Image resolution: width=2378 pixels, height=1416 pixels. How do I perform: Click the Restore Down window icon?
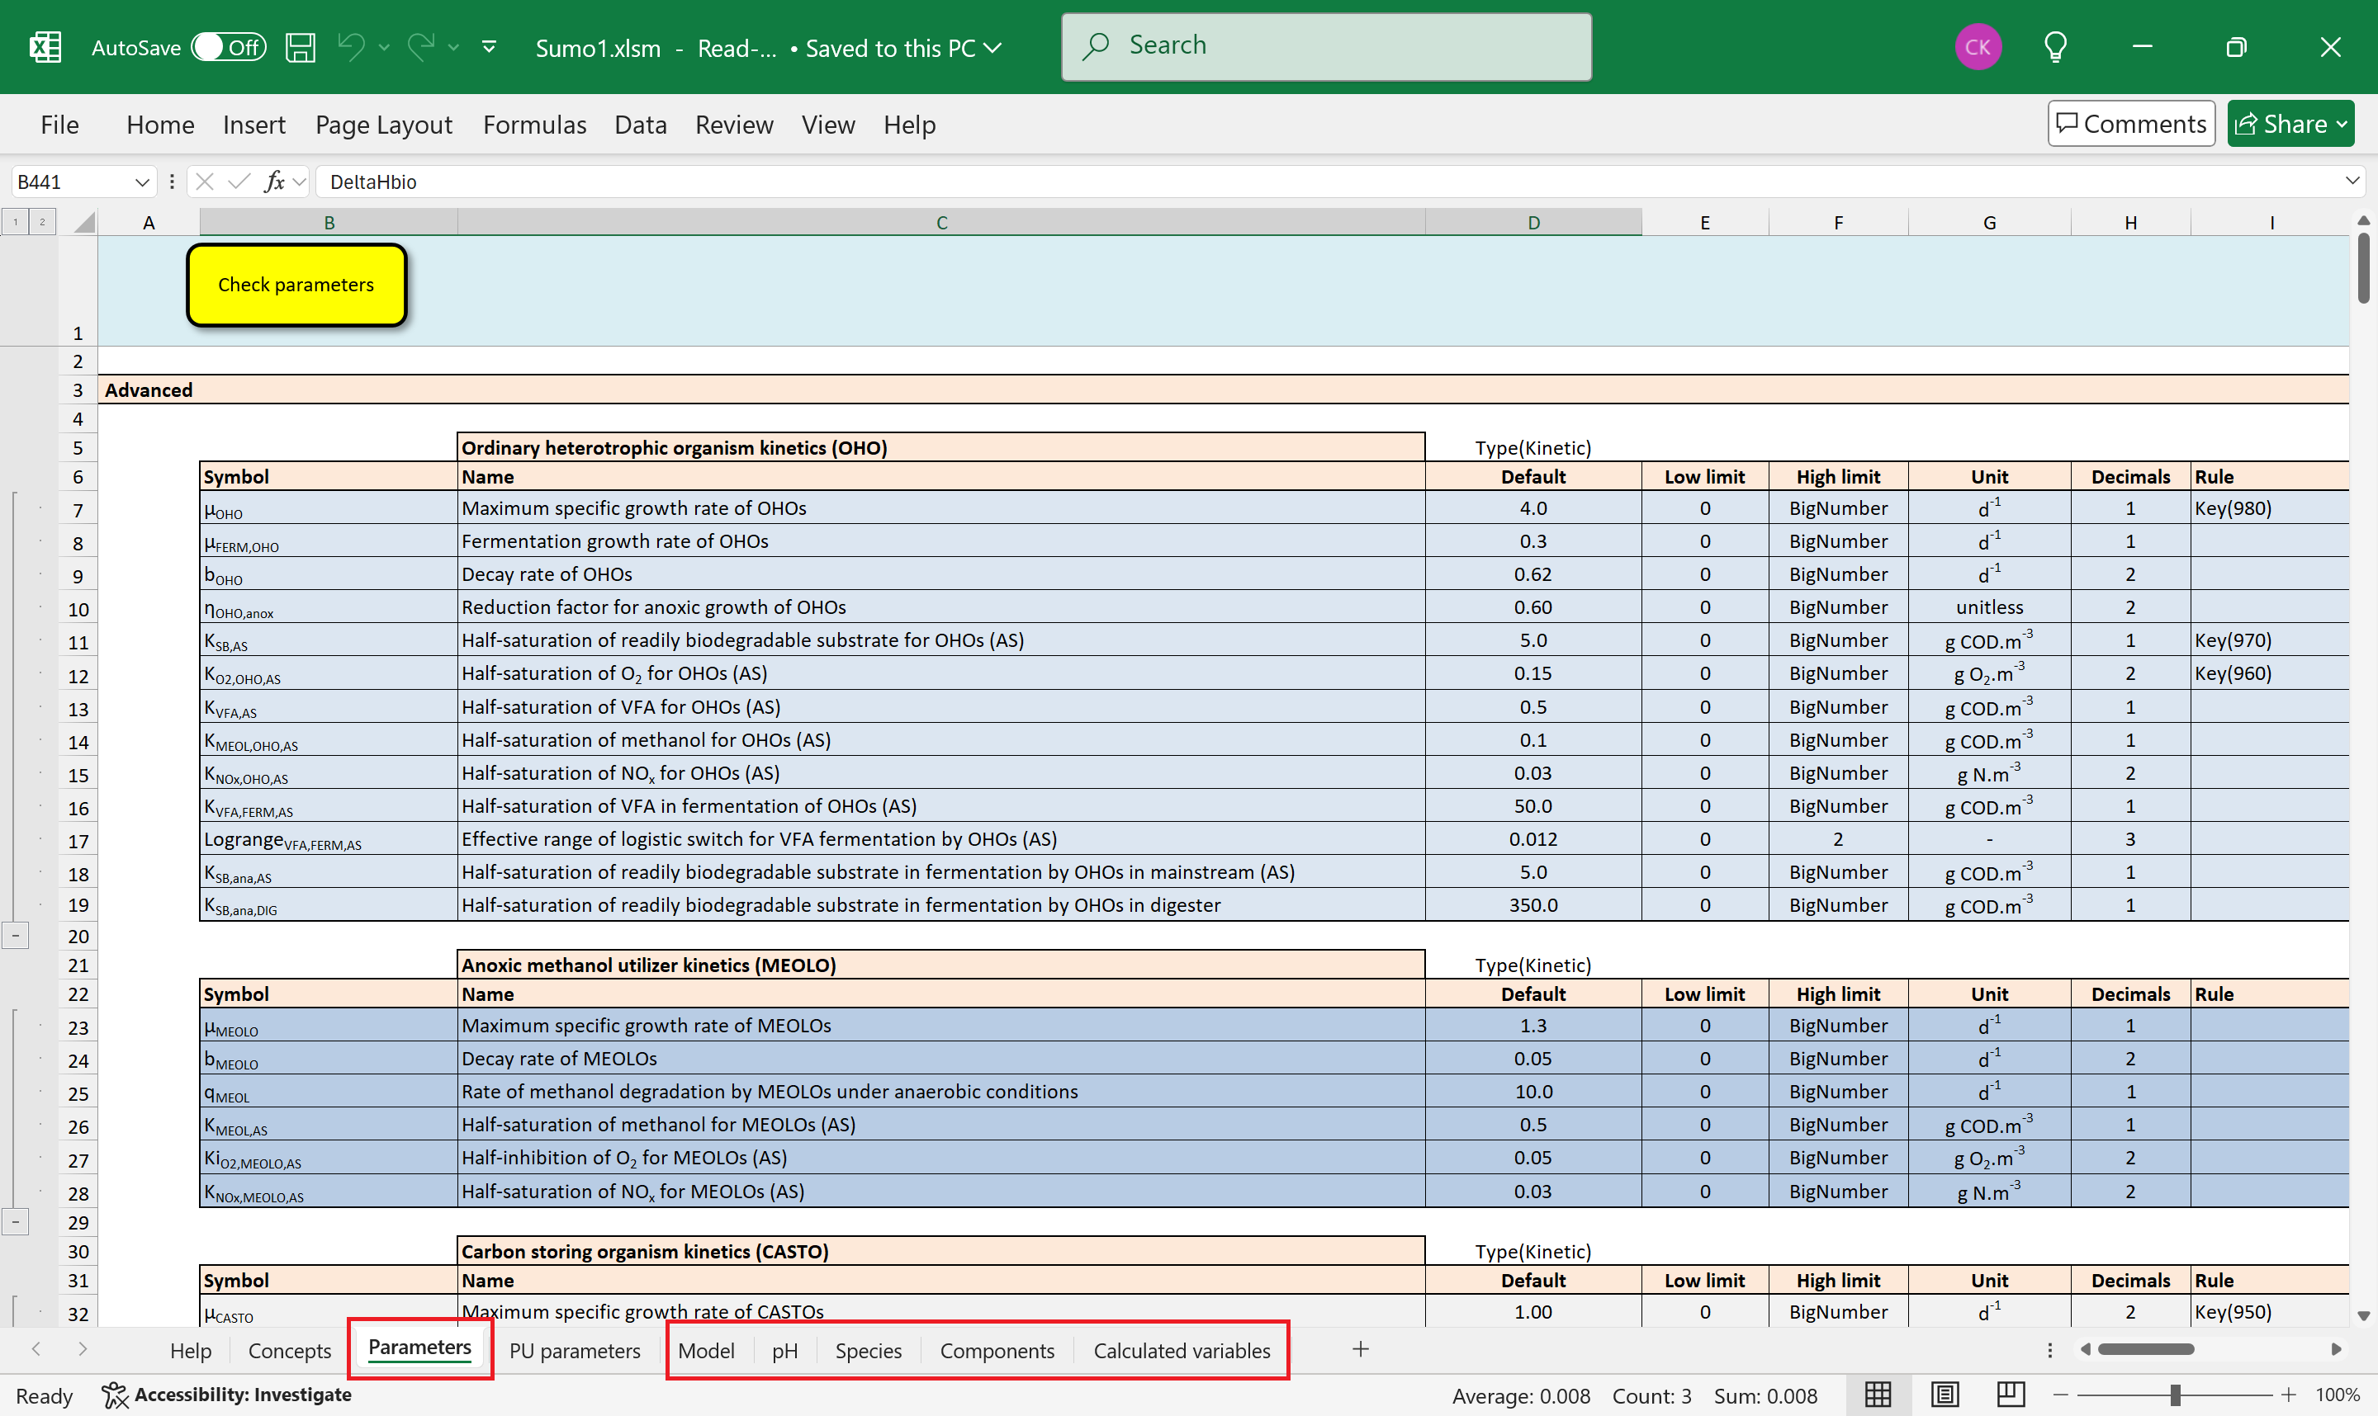(2236, 47)
